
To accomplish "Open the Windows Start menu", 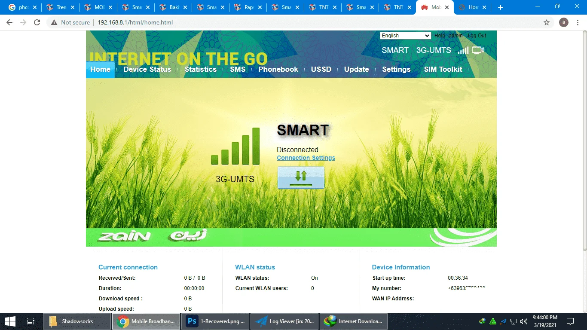I will [x=10, y=321].
